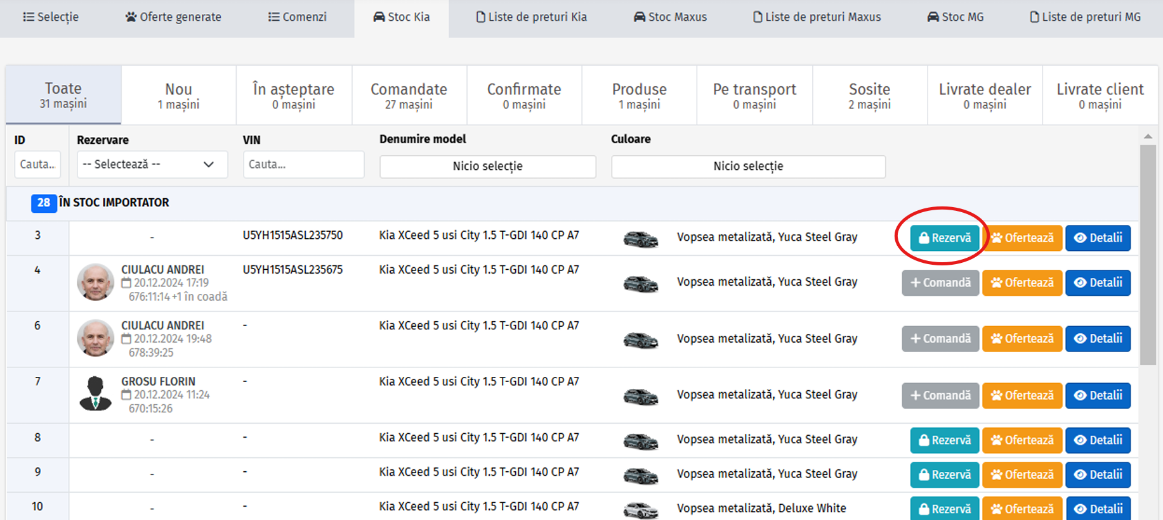Filter by Confirmate status

tap(524, 95)
